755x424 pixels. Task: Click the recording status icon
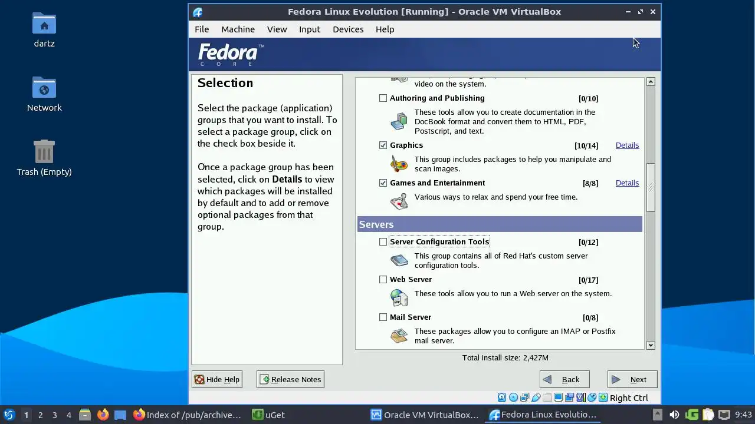(x=569, y=397)
